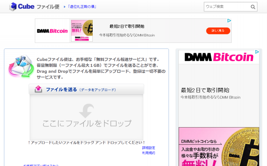Click the 今本格取引を始めるならDMM Bitcoin banner text

[127, 35]
